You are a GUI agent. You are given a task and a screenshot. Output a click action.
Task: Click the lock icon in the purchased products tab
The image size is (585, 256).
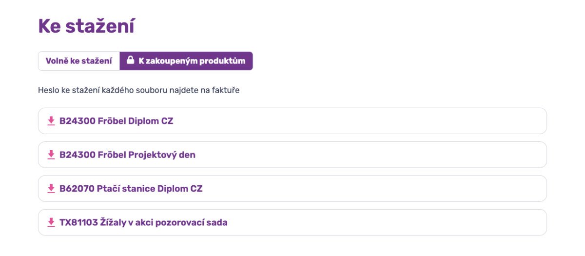pos(130,60)
